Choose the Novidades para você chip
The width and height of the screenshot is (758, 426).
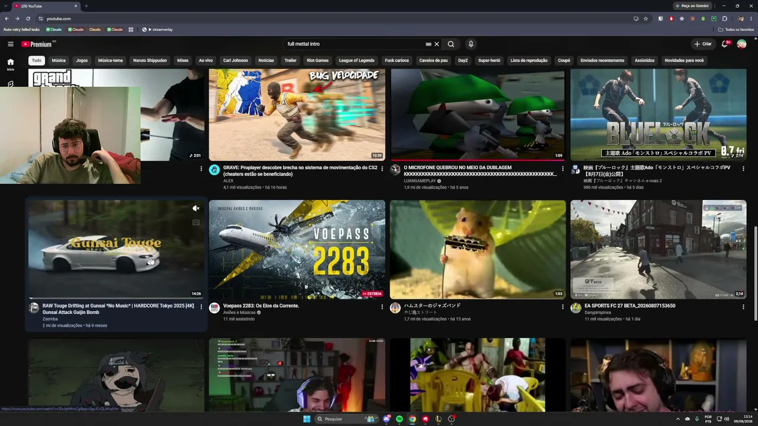684,60
